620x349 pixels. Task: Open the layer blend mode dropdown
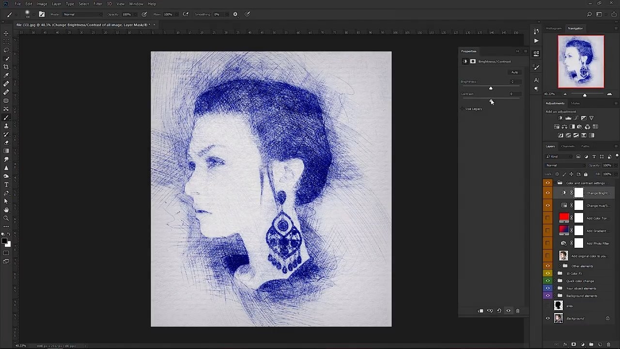click(565, 165)
